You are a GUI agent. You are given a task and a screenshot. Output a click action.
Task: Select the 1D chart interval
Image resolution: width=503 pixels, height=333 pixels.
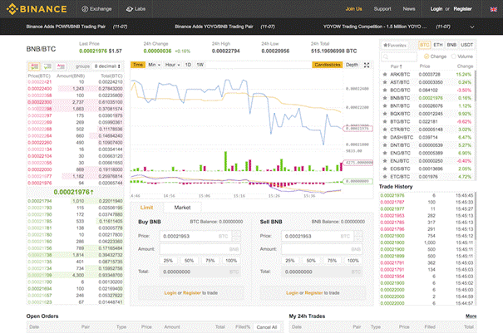tap(188, 65)
